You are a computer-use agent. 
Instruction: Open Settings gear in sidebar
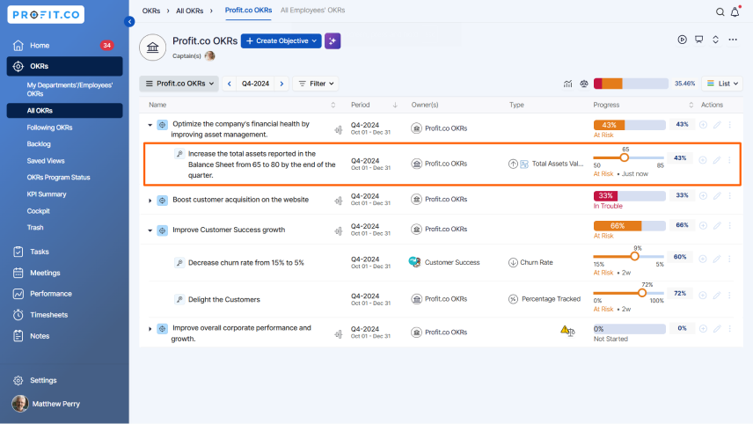[x=18, y=380]
